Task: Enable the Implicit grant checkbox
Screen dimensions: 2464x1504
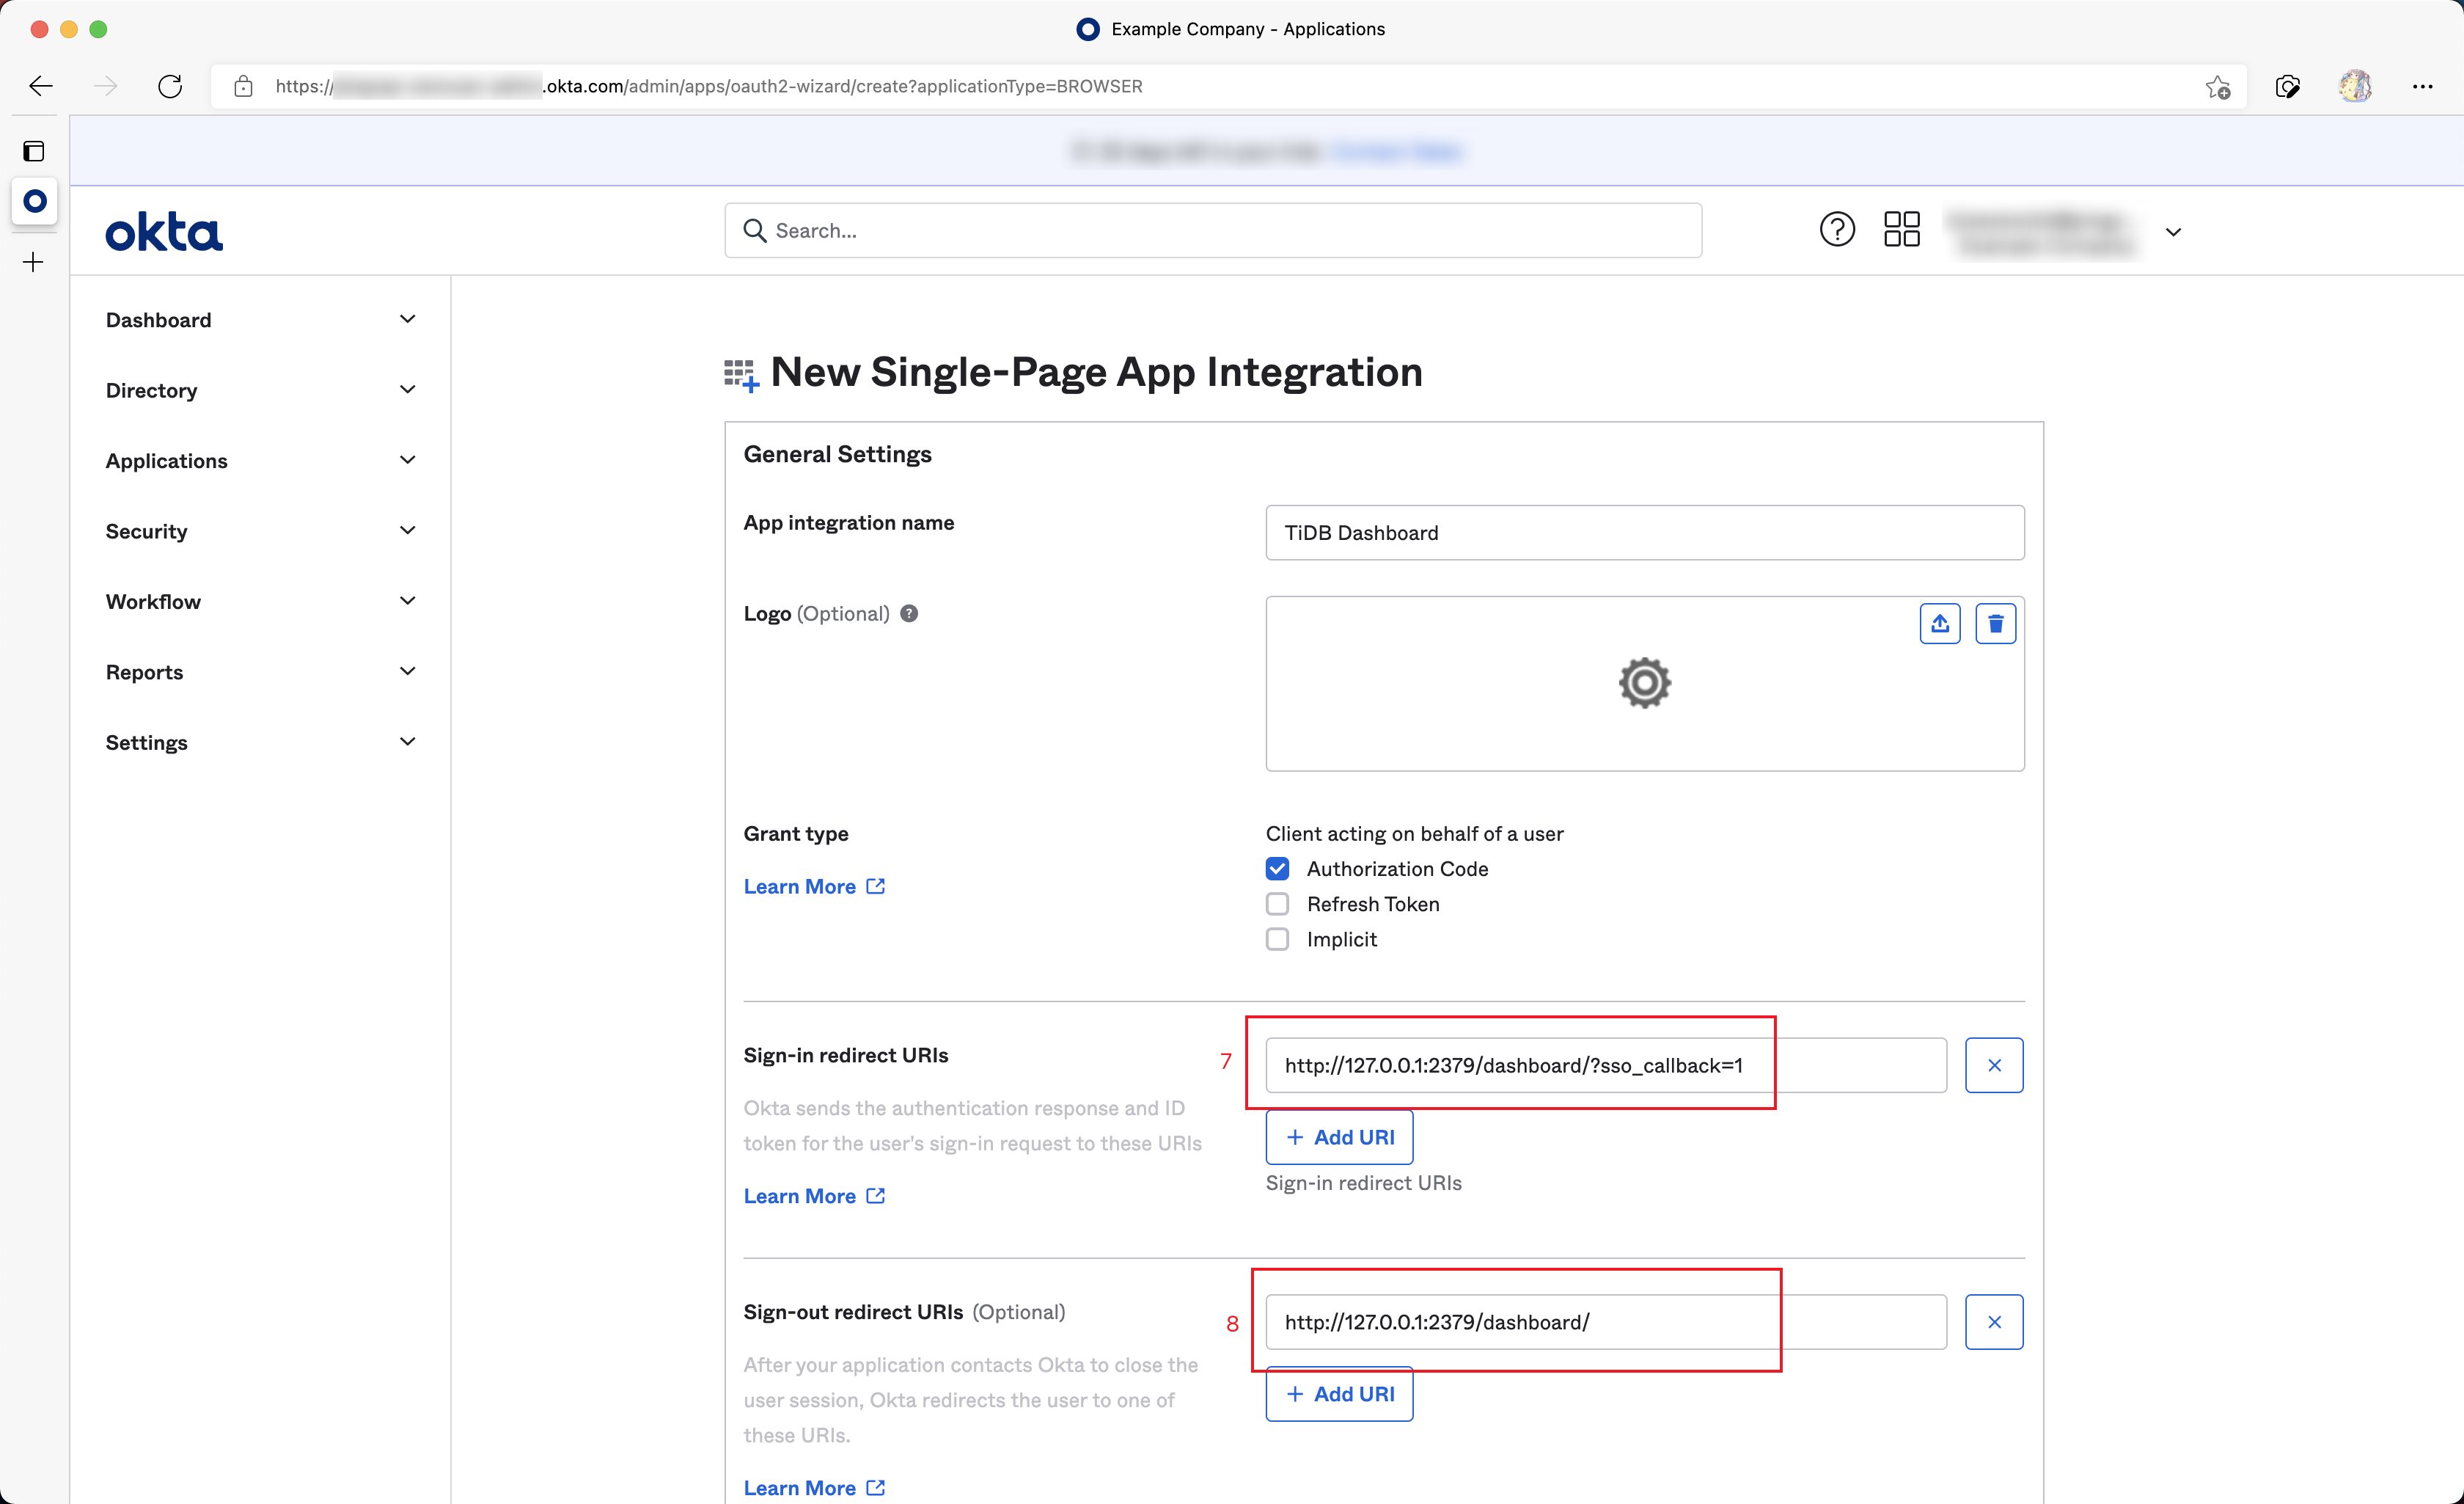Action: pos(1277,938)
